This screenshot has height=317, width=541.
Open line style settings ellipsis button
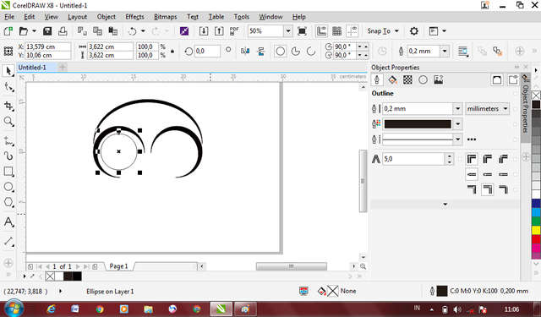472,139
